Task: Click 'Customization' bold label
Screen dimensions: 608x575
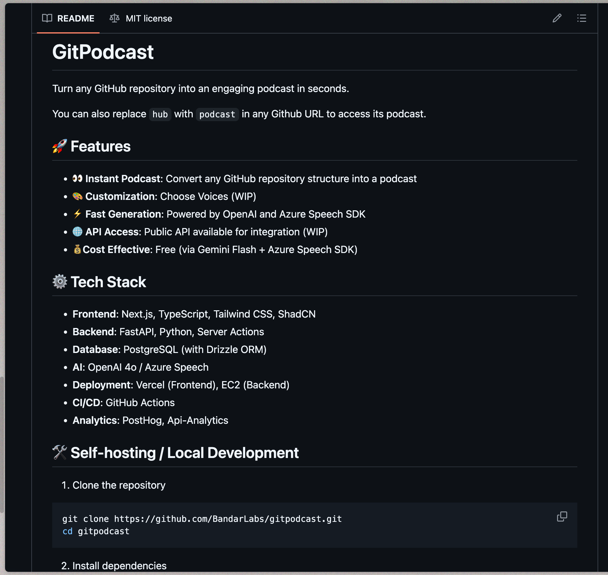Action: coord(120,196)
